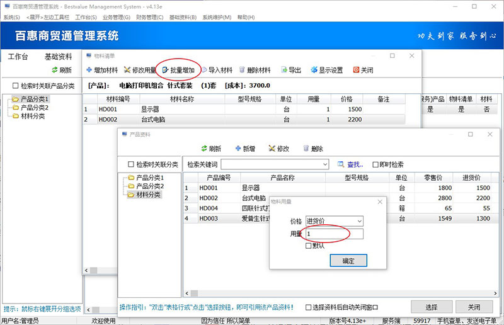Select row HD002 台式电脑 in 物料清单 table

tap(244, 119)
